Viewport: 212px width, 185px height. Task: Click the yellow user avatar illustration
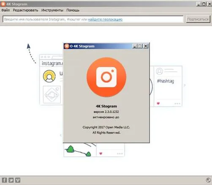click(49, 76)
